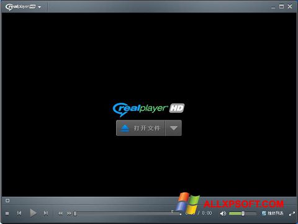
Task: Click the fast forward icon
Action: (x=69, y=213)
